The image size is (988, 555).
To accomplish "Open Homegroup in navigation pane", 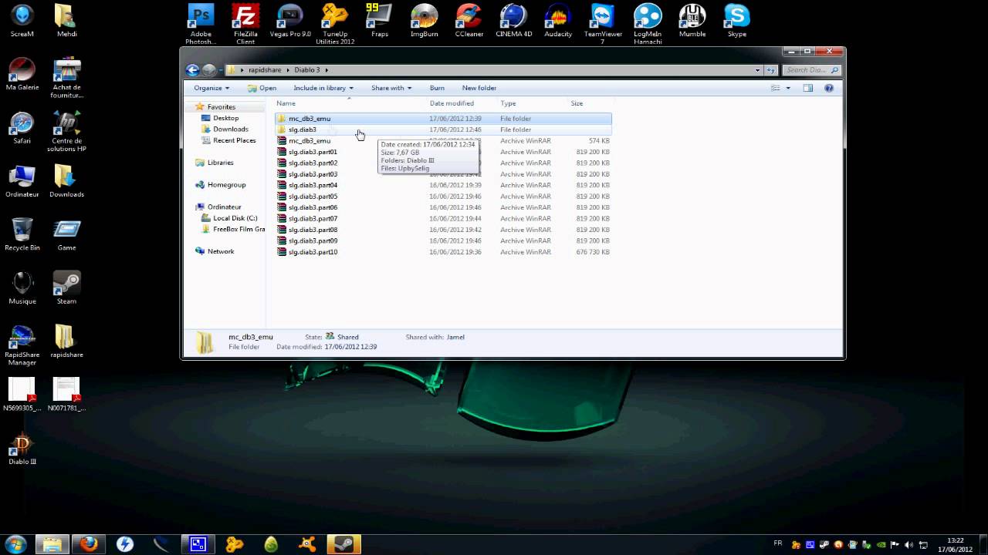I will pos(226,185).
